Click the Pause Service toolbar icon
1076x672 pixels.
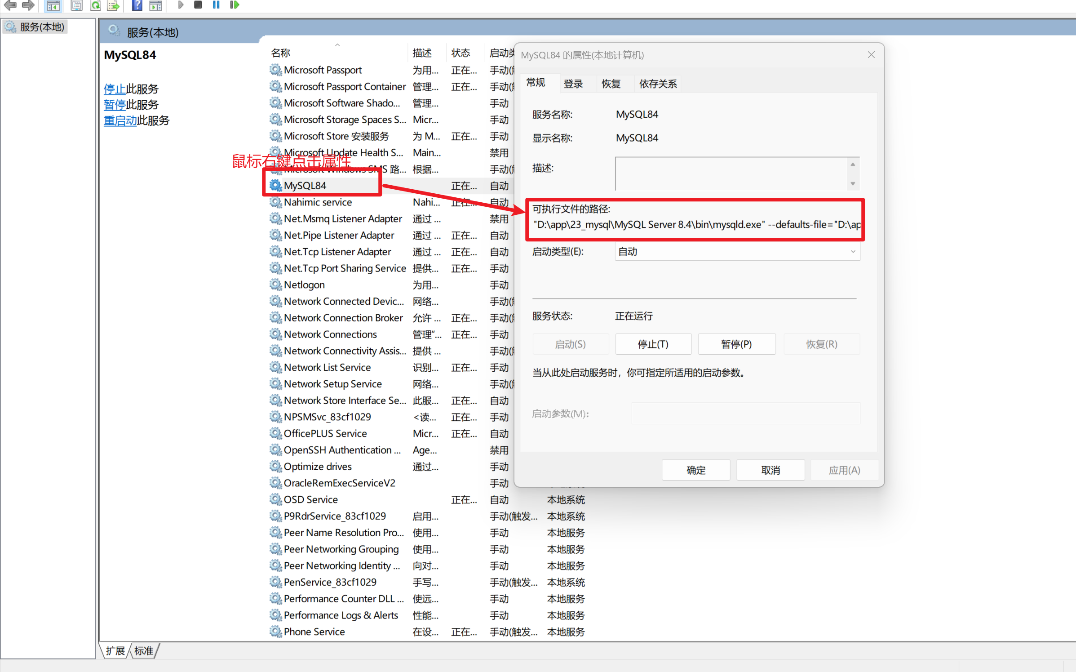[x=216, y=5]
